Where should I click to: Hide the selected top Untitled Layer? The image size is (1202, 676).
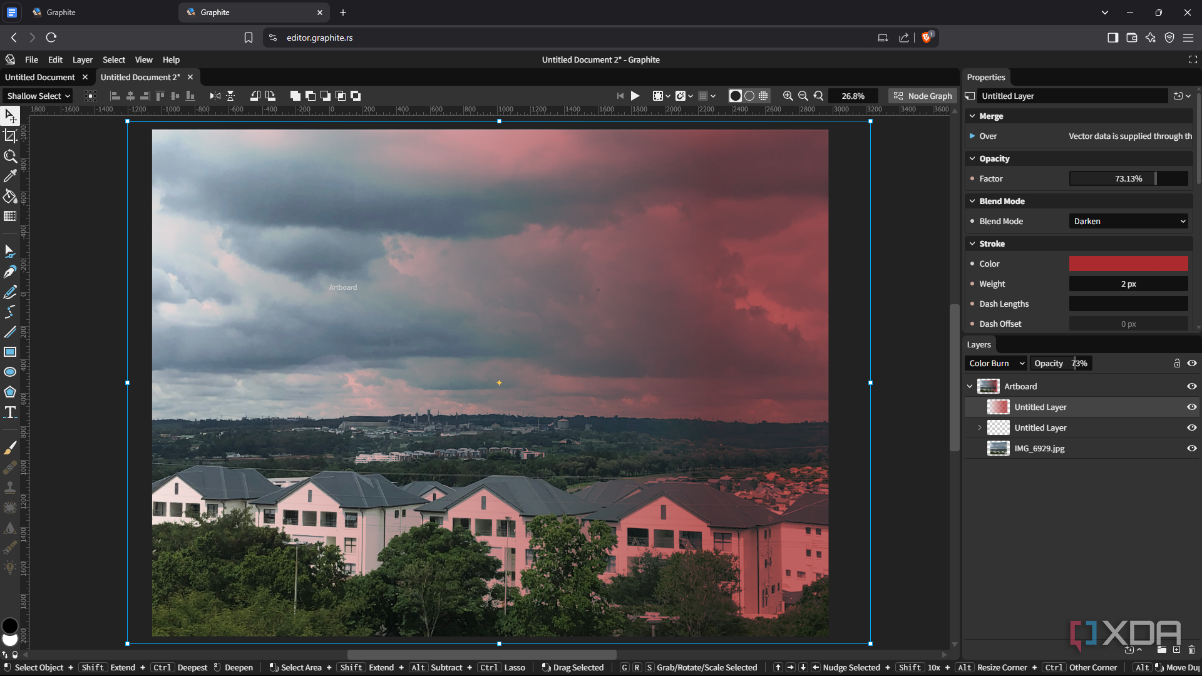pyautogui.click(x=1192, y=407)
